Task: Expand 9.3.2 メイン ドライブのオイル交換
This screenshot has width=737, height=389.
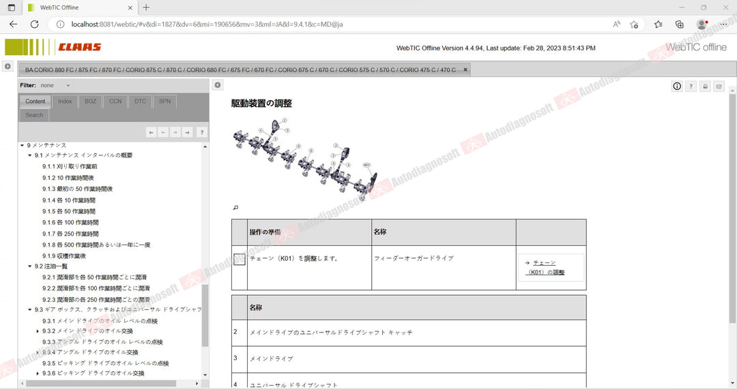Action: (38, 331)
